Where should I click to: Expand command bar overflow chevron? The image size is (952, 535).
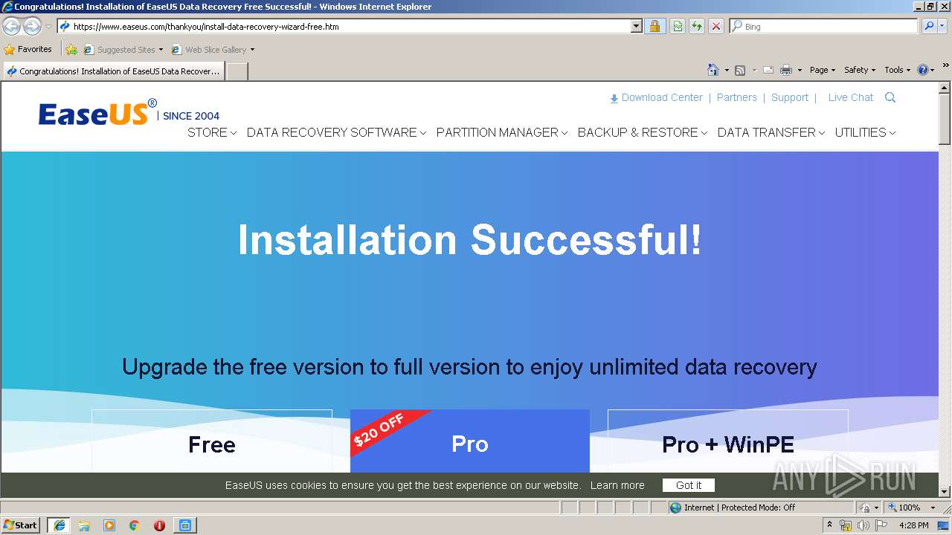[x=945, y=66]
